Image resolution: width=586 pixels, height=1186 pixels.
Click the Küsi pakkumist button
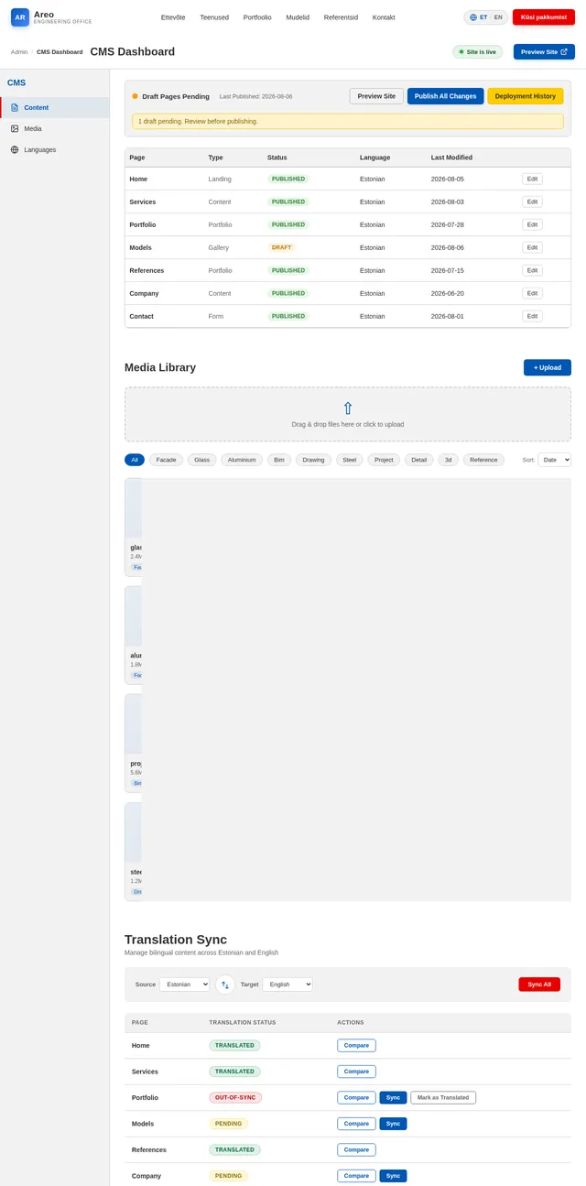[544, 17]
